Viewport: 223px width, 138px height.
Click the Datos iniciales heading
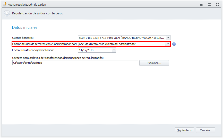coord(25,27)
